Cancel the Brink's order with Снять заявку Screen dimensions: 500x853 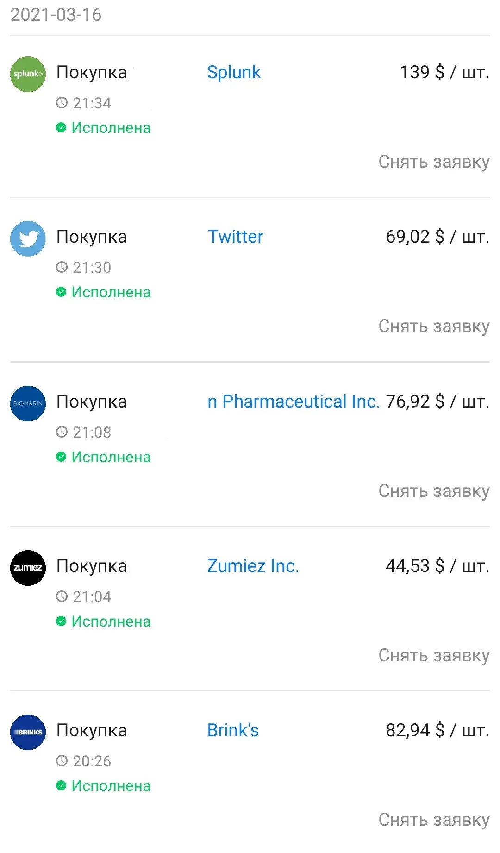[x=434, y=820]
